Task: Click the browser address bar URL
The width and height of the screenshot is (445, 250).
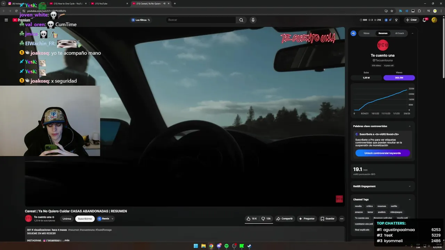Action: click(47, 11)
